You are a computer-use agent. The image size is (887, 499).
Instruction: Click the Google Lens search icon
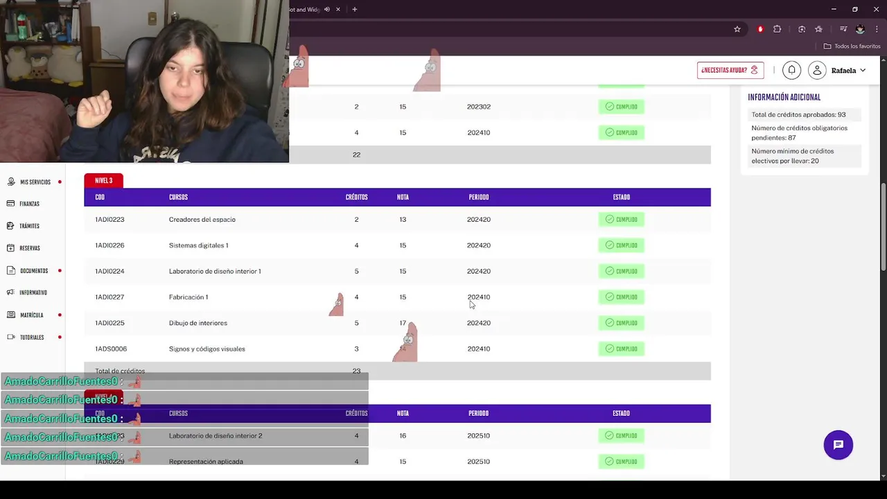(802, 29)
